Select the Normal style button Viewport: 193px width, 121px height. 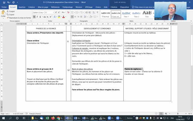tap(106, 14)
